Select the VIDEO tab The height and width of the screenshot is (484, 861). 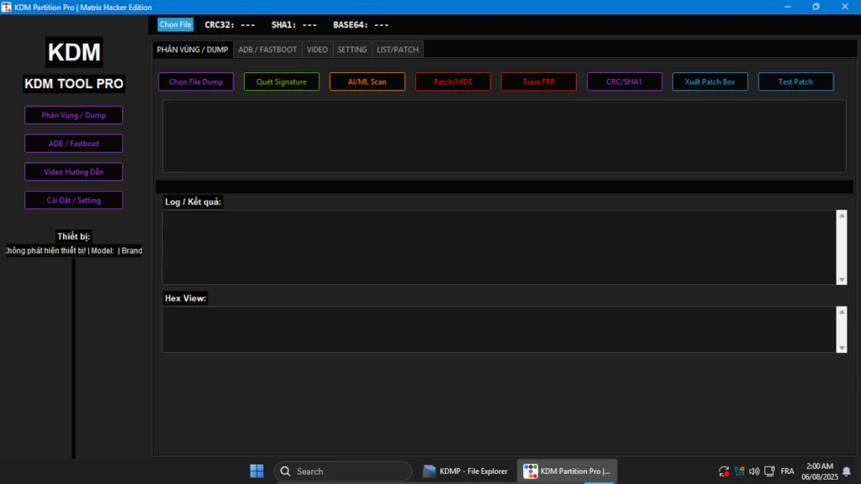click(x=317, y=50)
